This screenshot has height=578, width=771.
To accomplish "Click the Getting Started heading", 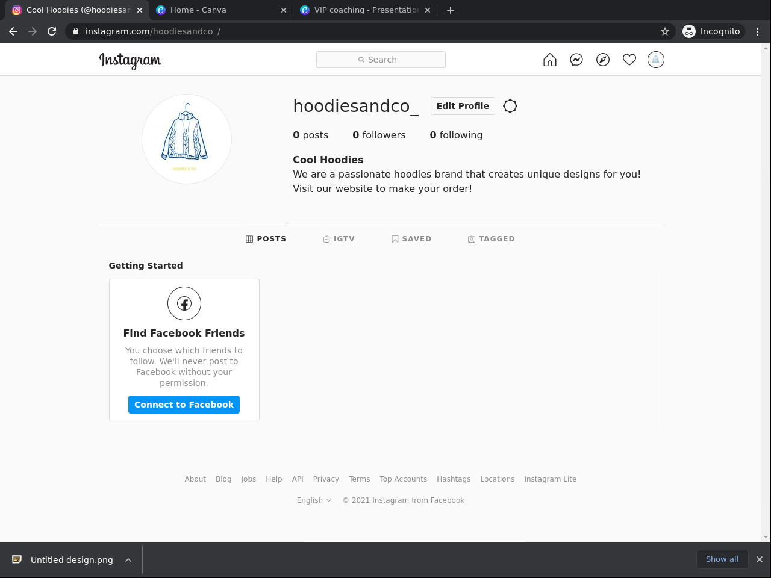I will [146, 266].
